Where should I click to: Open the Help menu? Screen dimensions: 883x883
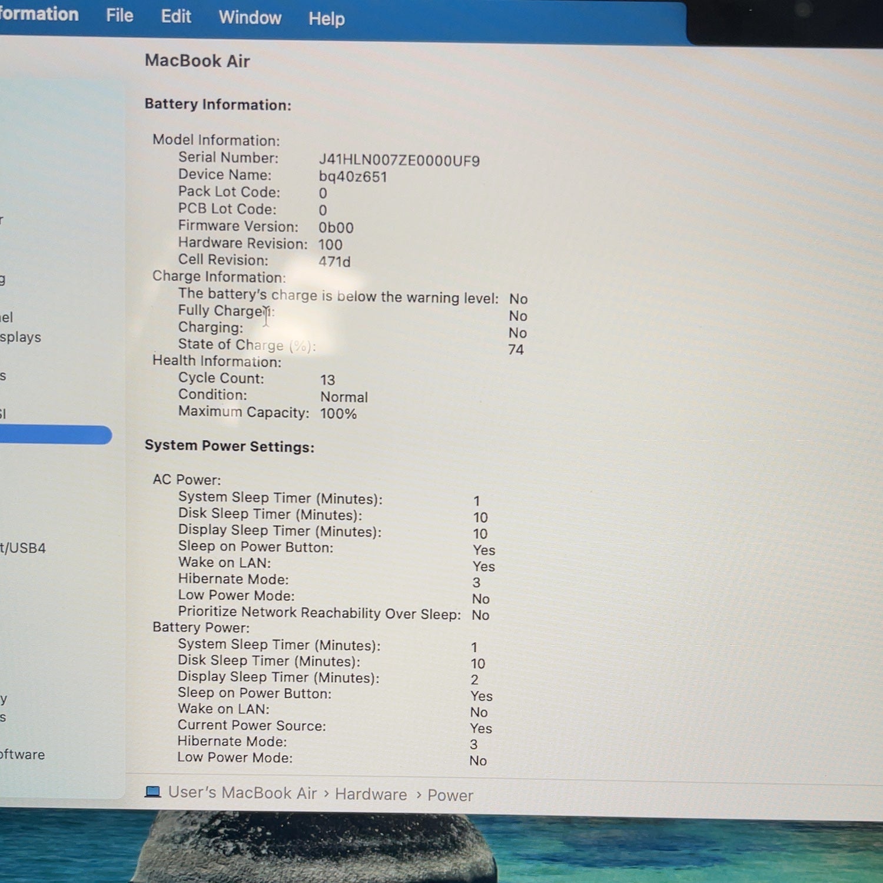pyautogui.click(x=327, y=19)
